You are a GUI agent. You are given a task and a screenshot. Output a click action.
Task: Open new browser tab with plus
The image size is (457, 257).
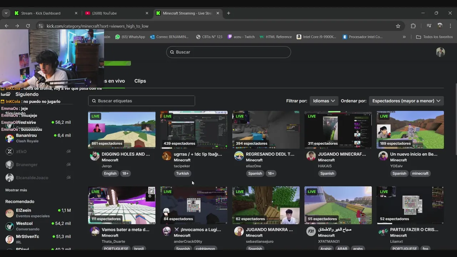[228, 13]
